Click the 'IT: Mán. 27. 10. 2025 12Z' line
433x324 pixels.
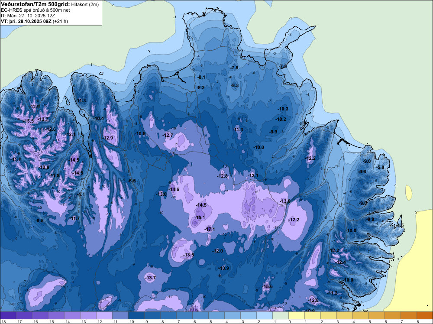28,16
